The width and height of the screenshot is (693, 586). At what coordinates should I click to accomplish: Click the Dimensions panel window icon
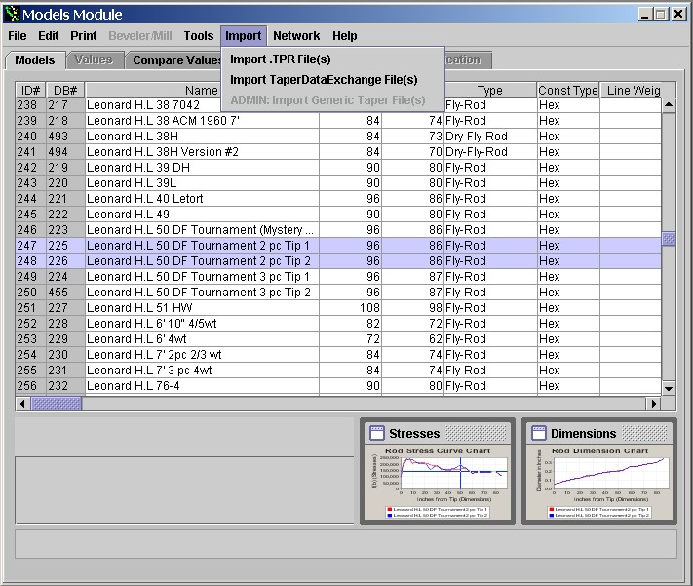point(538,433)
